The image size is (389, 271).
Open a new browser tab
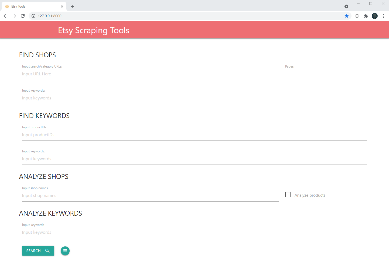72,6
